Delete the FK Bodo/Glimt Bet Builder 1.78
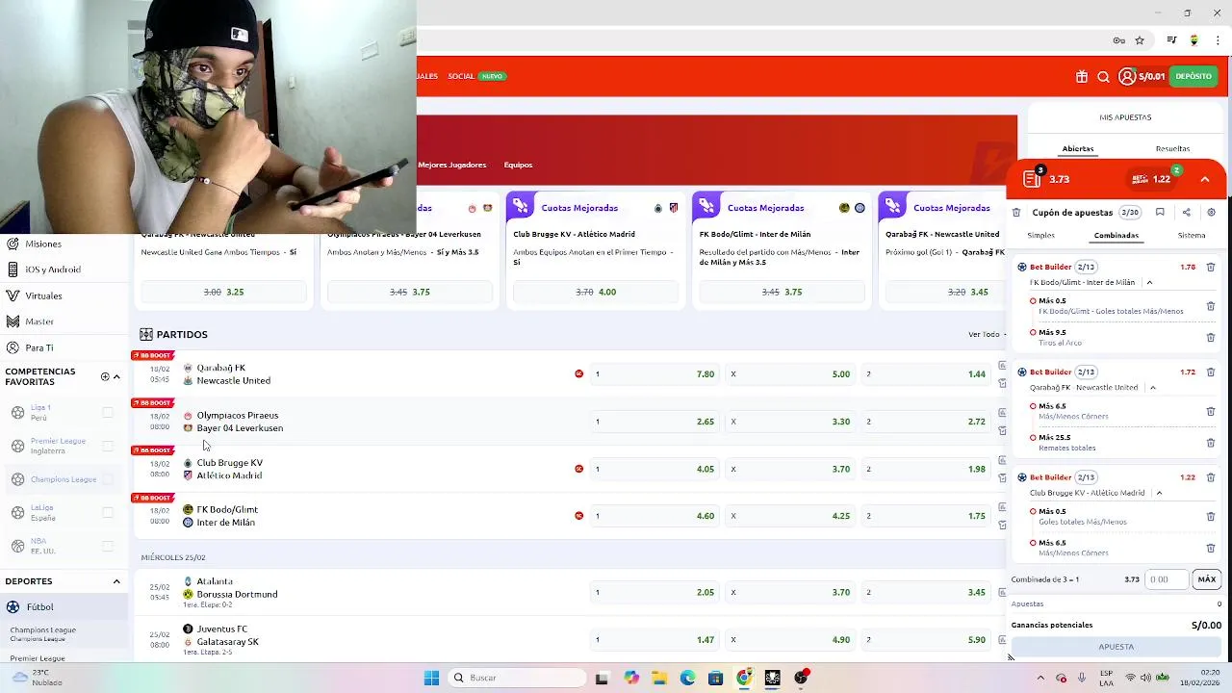Image resolution: width=1232 pixels, height=693 pixels. tap(1211, 268)
